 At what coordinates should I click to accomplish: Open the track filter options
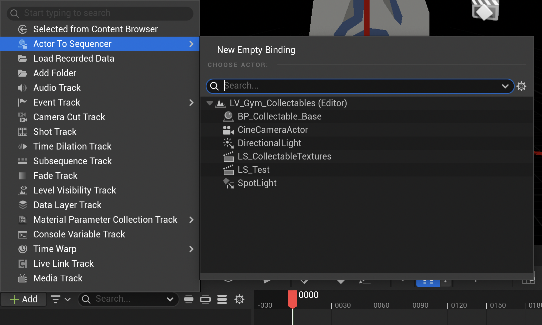61,299
